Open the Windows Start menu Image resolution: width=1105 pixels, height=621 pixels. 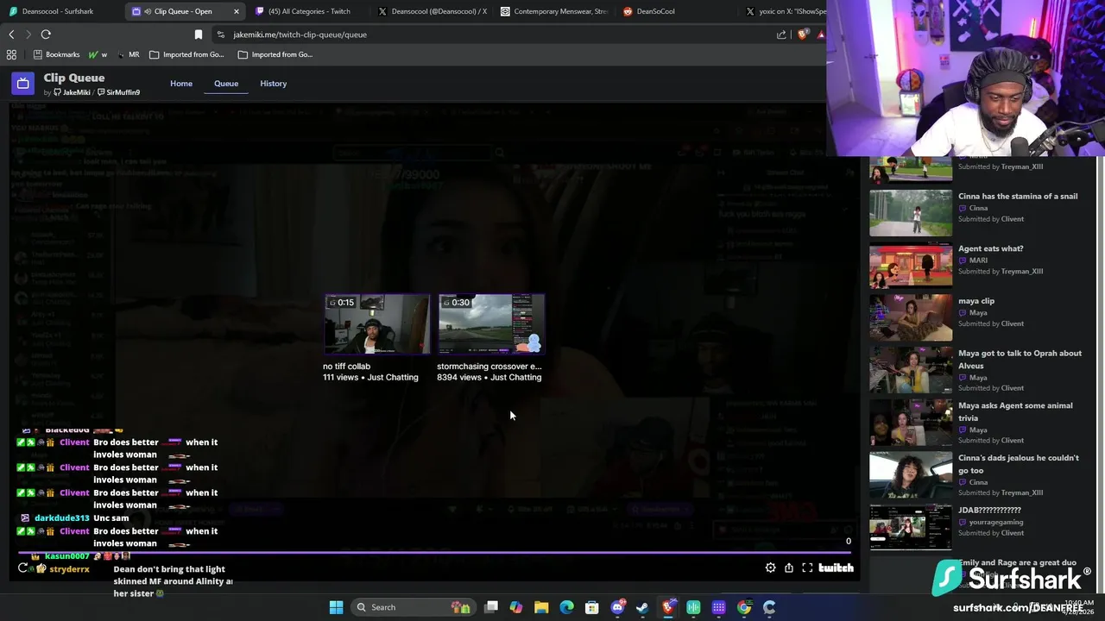(x=336, y=607)
